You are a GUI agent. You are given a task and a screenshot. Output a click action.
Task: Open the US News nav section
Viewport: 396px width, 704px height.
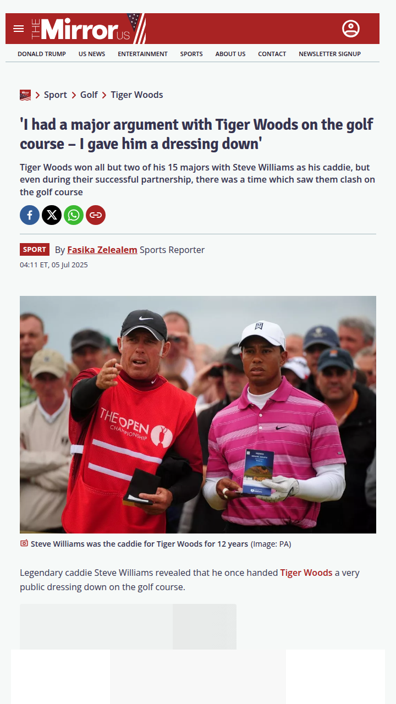[x=92, y=54]
